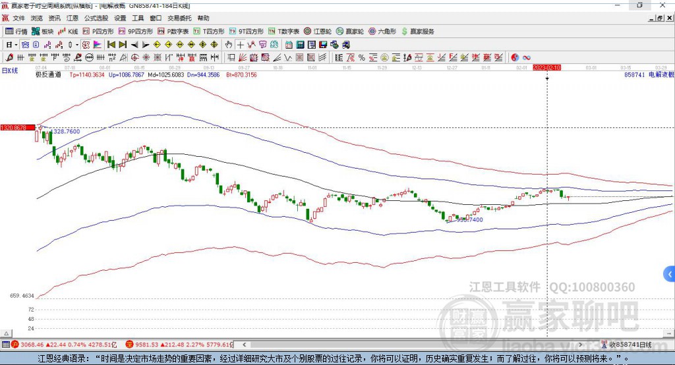
Task: Open the 浏览 menu
Action: point(37,18)
